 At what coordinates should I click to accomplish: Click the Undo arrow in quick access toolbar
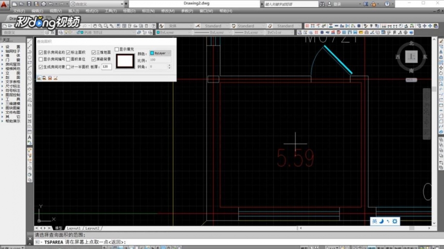click(51, 4)
